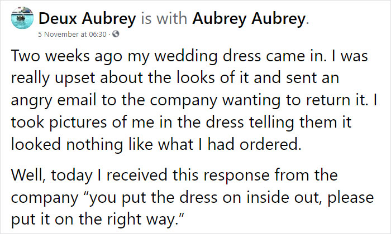Click the line starting 'Two weeks ago'
This screenshot has height=234, width=391.
pyautogui.click(x=189, y=56)
